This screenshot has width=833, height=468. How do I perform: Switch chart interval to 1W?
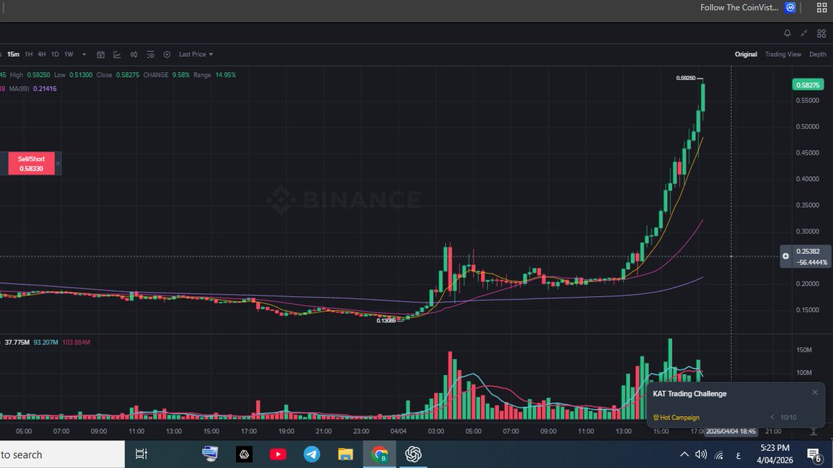(x=69, y=54)
